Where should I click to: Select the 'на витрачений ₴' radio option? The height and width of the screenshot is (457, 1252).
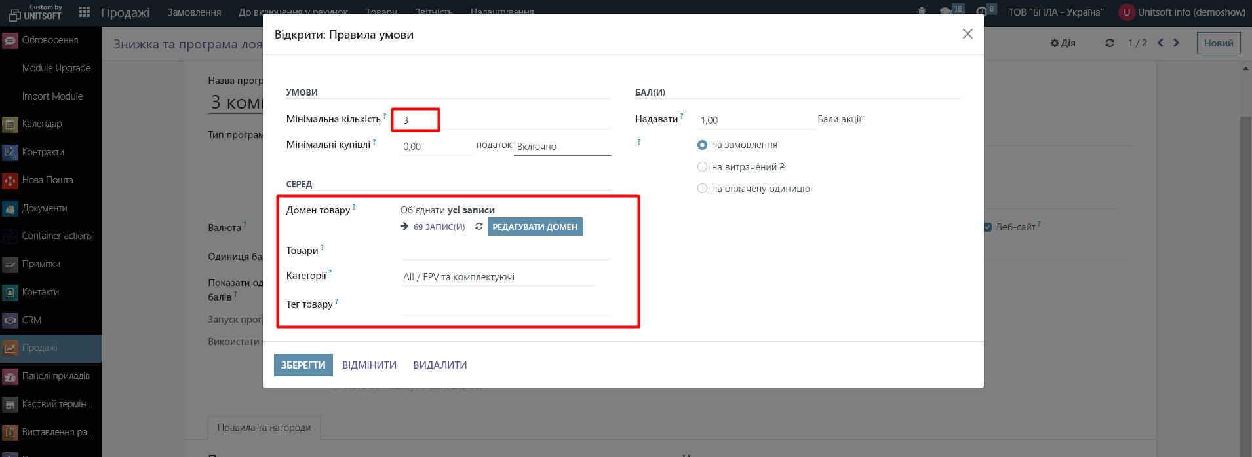click(702, 167)
